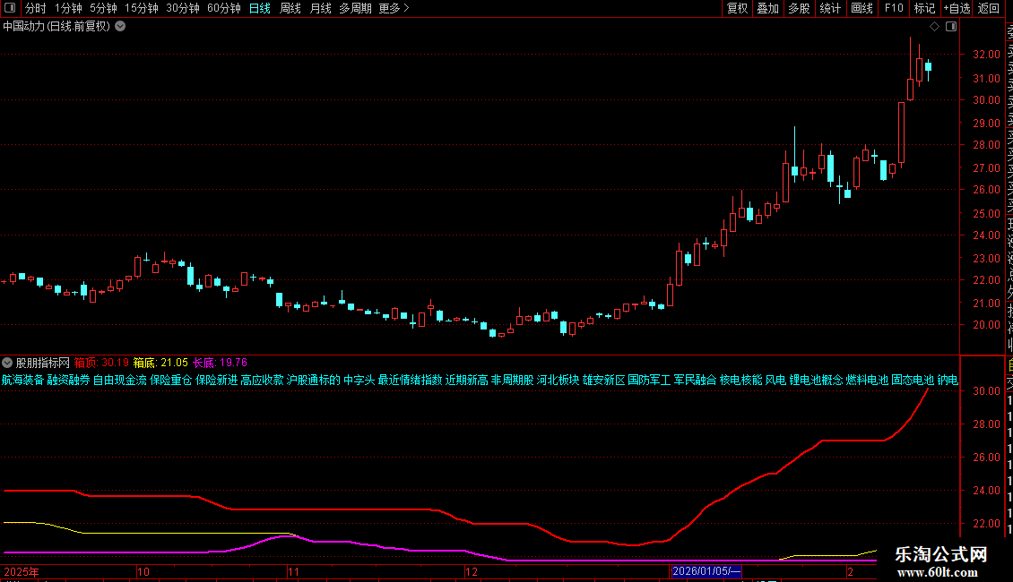Switch to 分时 intraday view
1013x582 pixels.
[36, 8]
